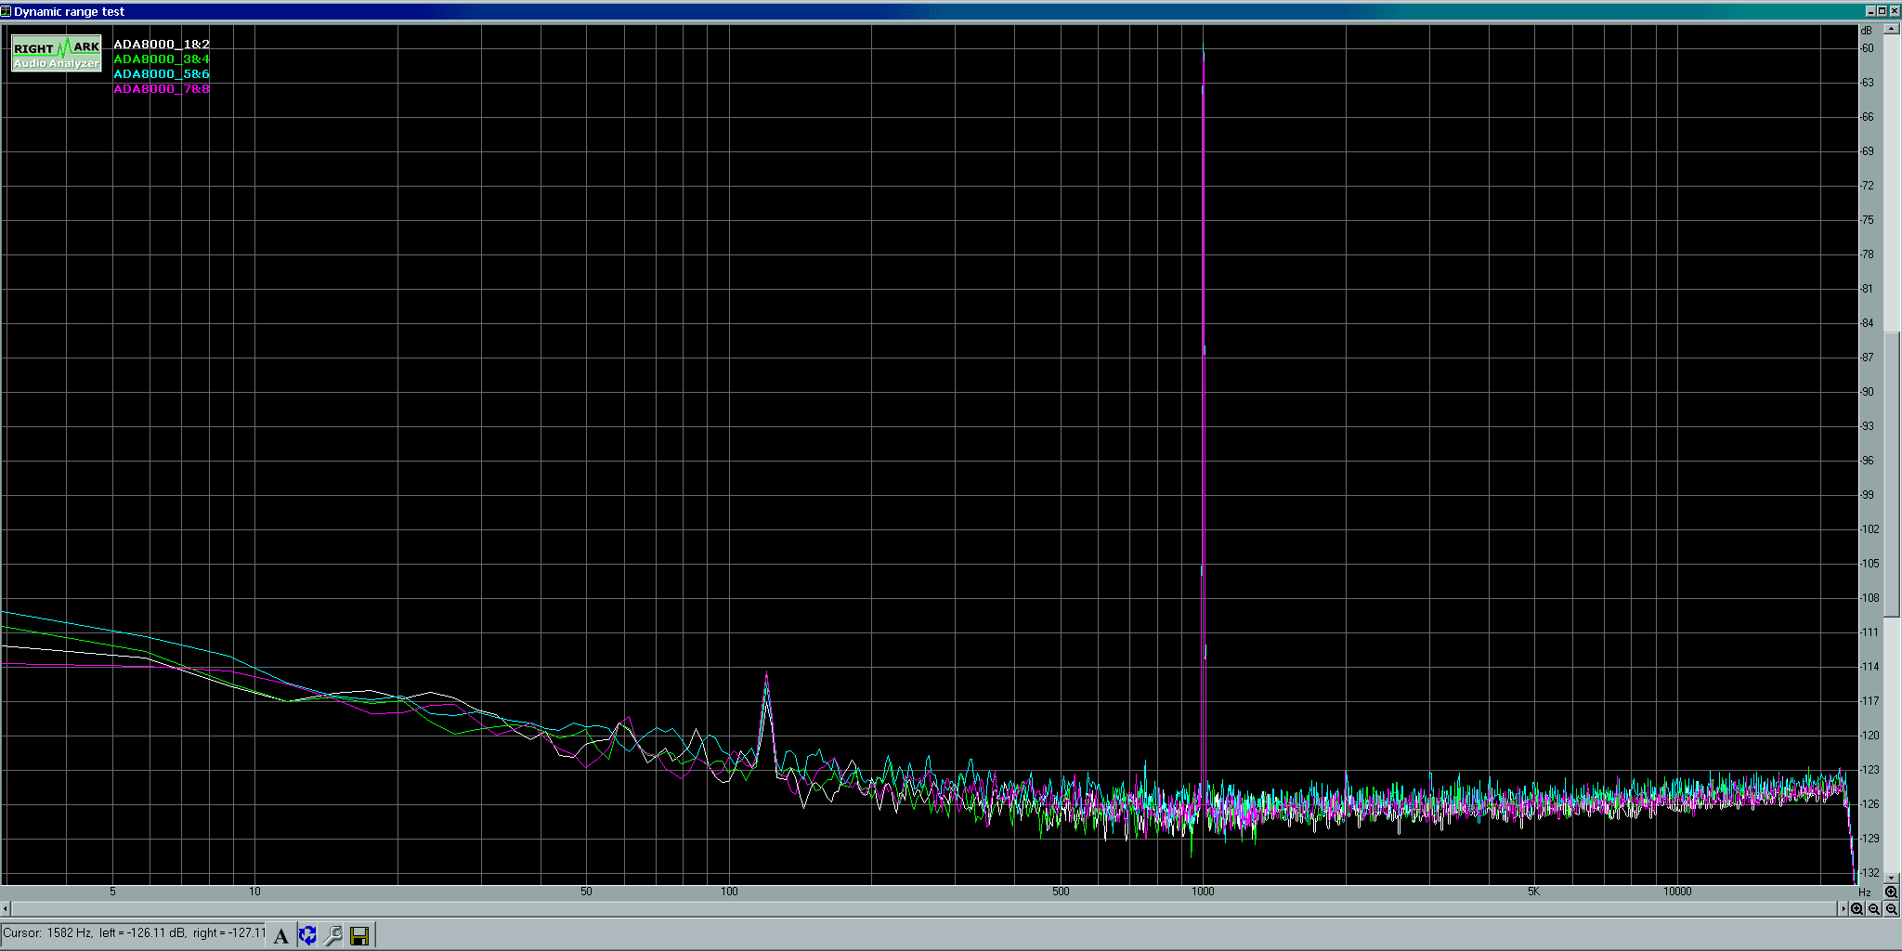Toggle the ADA8000_5&6 cyan legend entry
The image size is (1902, 951).
click(162, 74)
